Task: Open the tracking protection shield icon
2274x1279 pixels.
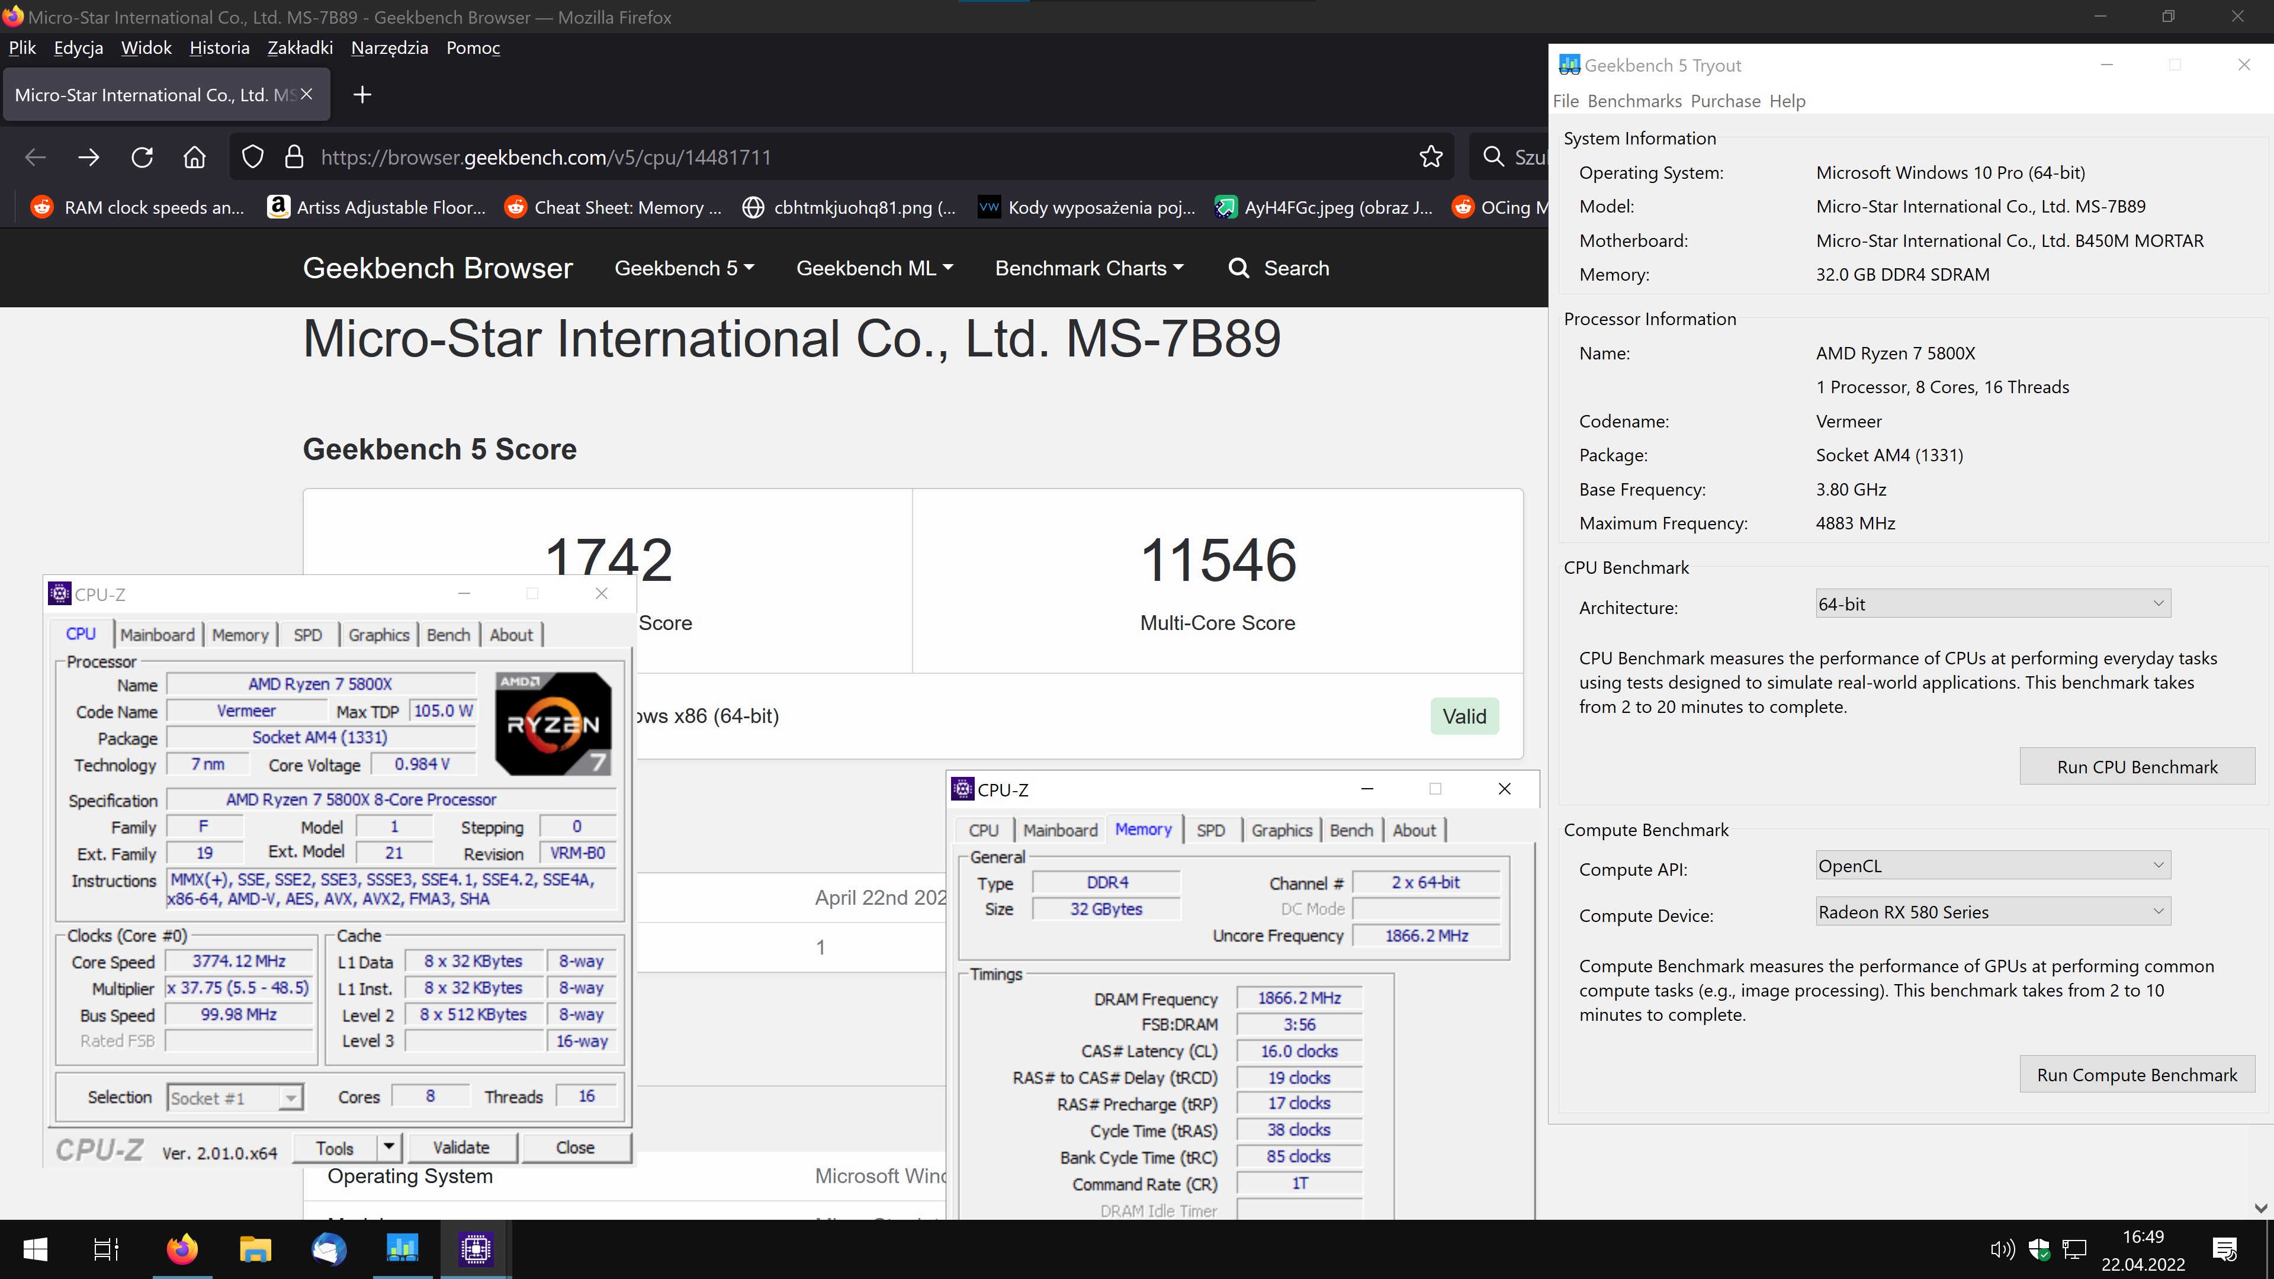Action: click(252, 157)
